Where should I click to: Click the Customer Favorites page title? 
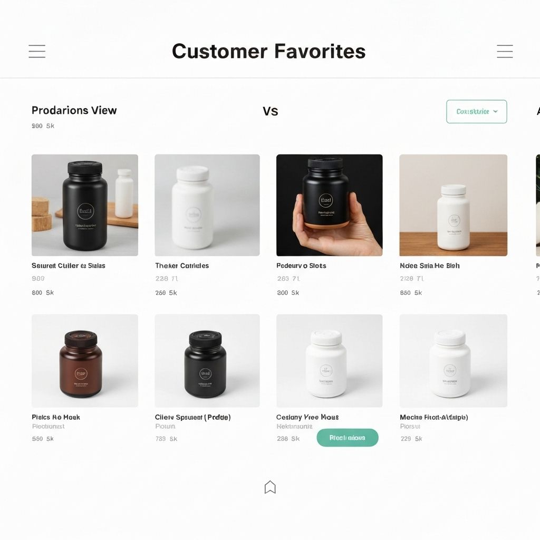268,51
